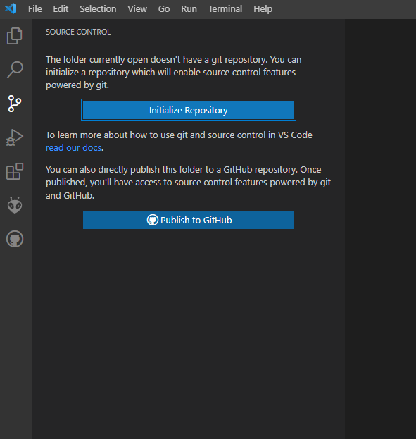Open the GitHub view in activity bar
This screenshot has width=416, height=439.
(15, 239)
